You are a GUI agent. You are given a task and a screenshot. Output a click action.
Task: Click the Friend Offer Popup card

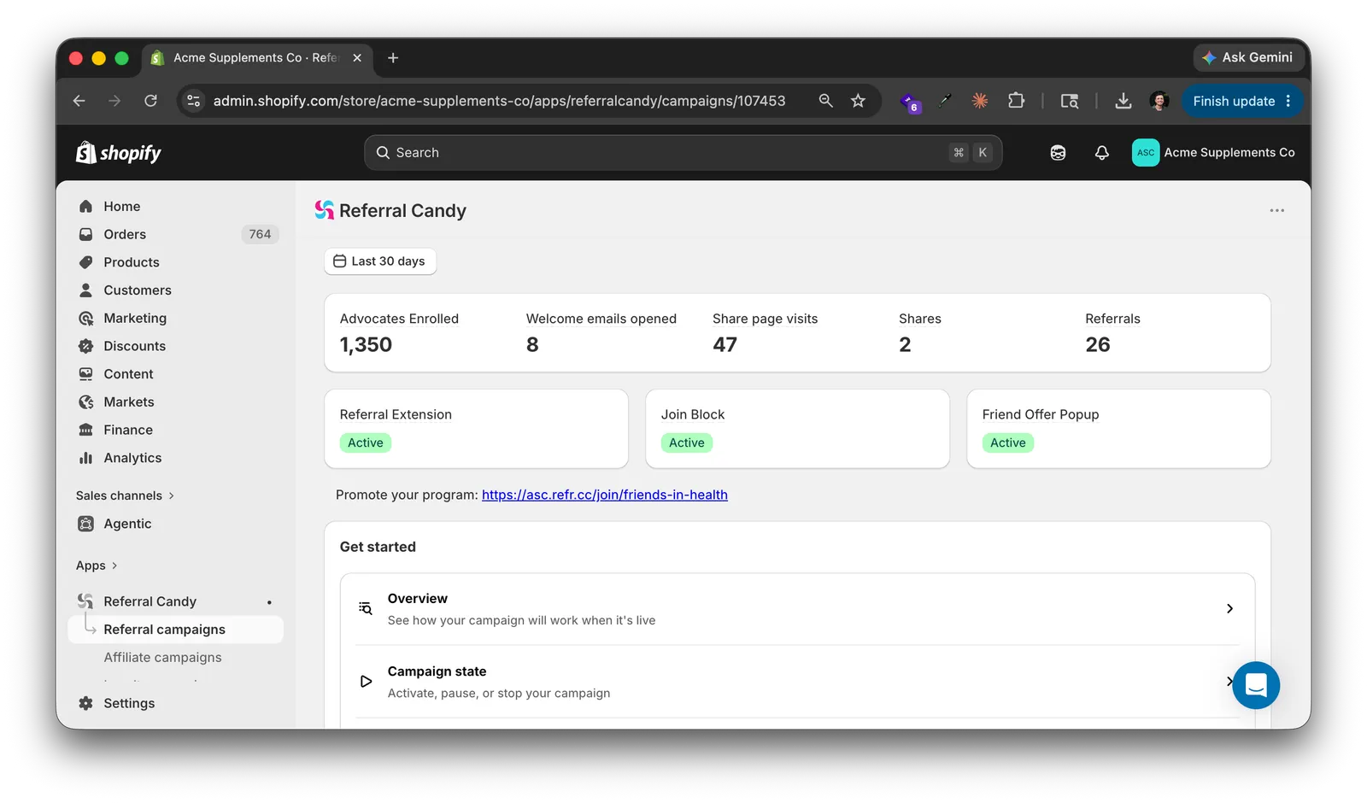1118,429
